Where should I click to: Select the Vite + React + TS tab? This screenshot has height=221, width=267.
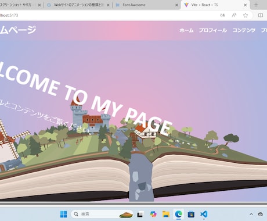coord(215,5)
